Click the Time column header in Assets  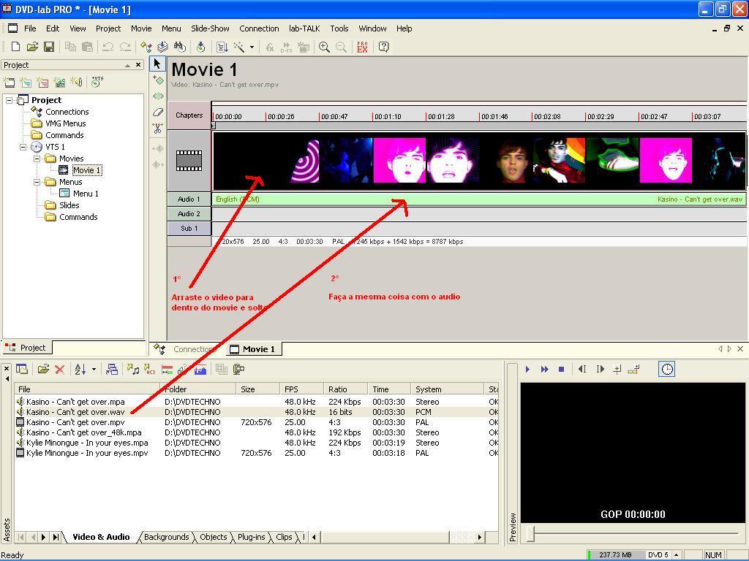[389, 389]
